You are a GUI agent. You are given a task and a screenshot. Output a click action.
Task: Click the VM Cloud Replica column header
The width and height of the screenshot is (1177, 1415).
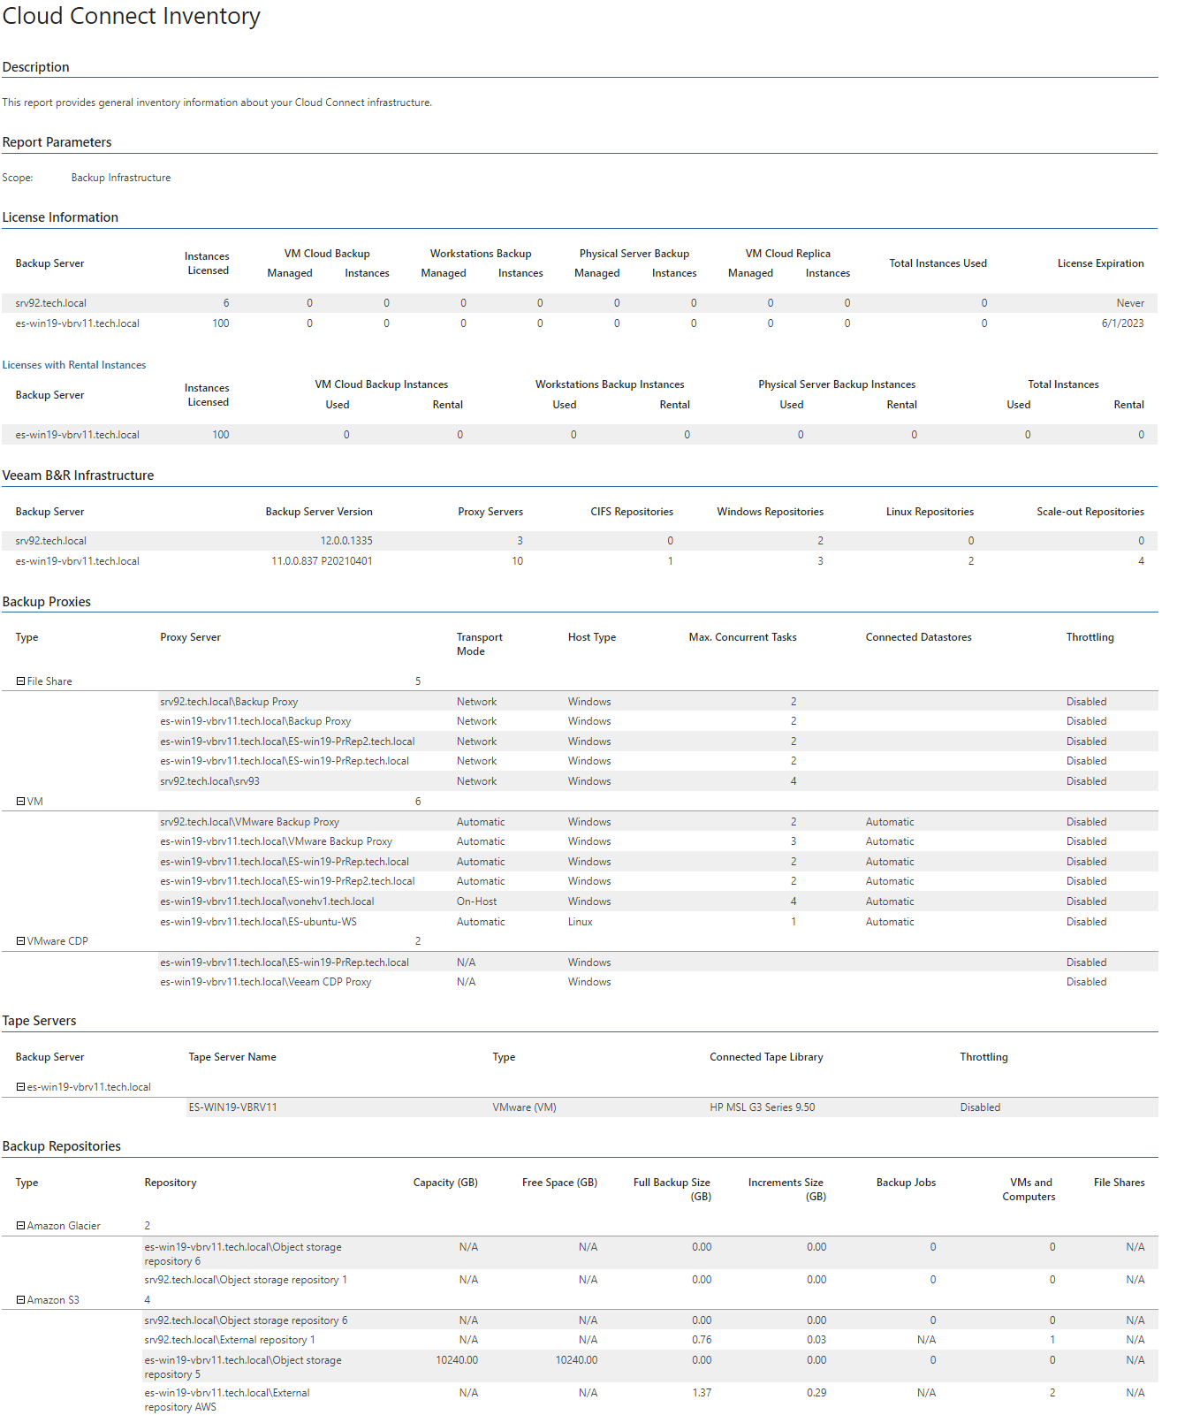tap(787, 254)
